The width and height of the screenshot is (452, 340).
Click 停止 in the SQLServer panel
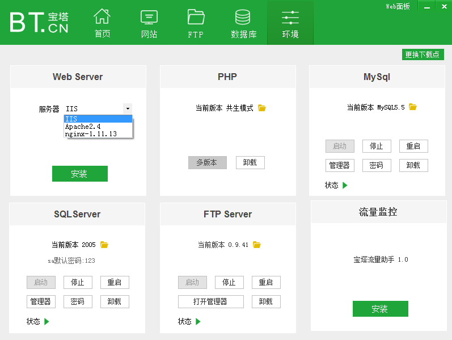click(78, 282)
